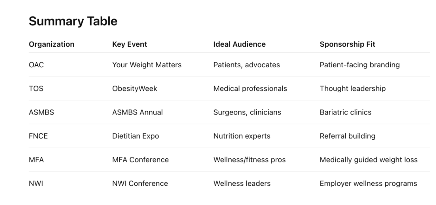Select the Bariatric clinics cell
This screenshot has width=436, height=205.
tap(345, 112)
